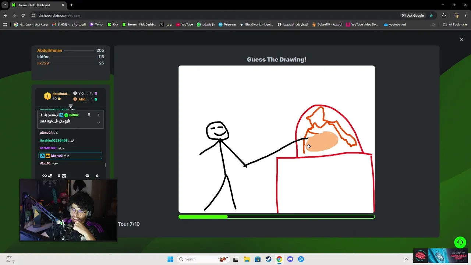Open the shop storefront icon in chat footer
This screenshot has height=265, width=471.
[x=64, y=176]
